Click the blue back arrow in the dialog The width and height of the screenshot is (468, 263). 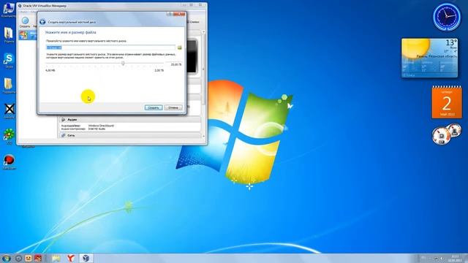coord(42,22)
